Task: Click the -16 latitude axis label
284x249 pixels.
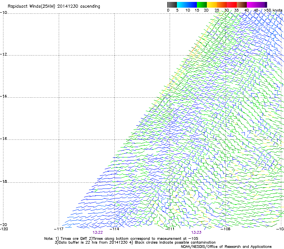Action: (x=3, y=139)
